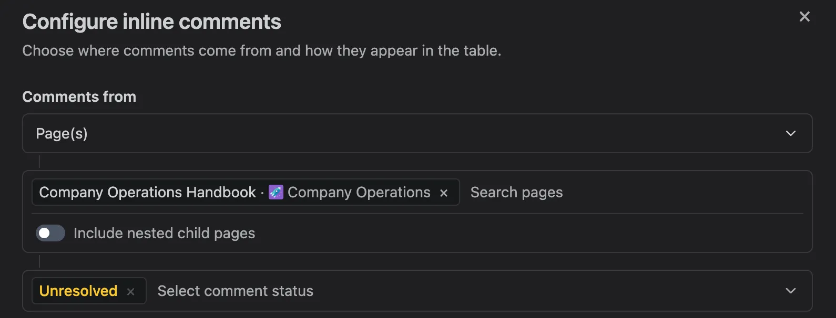Click empty area right of Search pages
Image resolution: width=836 pixels, height=318 pixels.
684,192
